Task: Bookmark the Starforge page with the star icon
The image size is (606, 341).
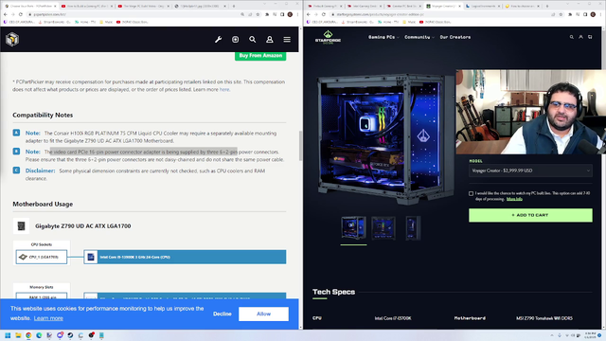Action: 561,14
